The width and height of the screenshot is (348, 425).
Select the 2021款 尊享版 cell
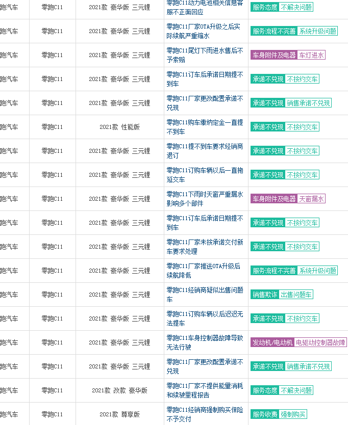(120, 414)
